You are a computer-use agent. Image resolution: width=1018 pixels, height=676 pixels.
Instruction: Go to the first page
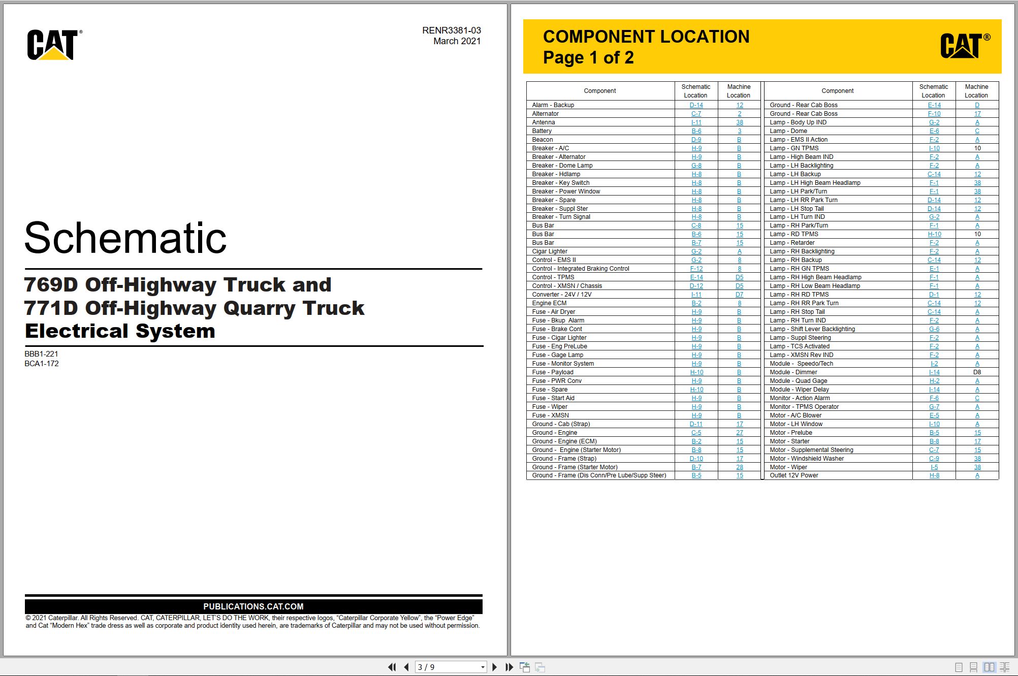pos(392,667)
